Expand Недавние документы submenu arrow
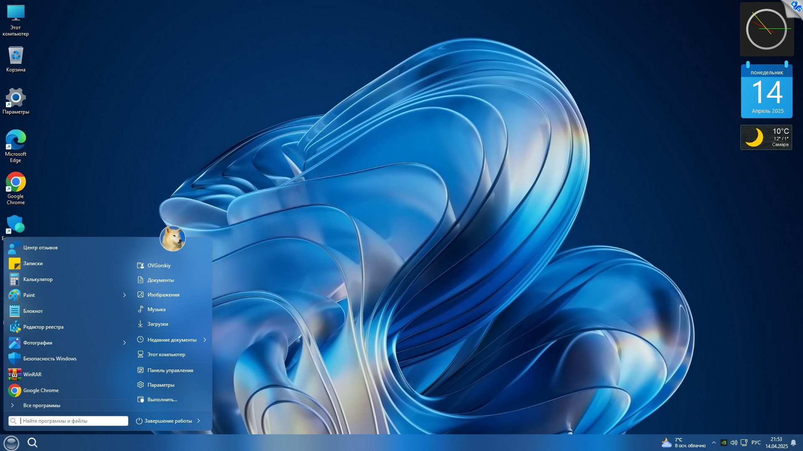 coord(205,340)
